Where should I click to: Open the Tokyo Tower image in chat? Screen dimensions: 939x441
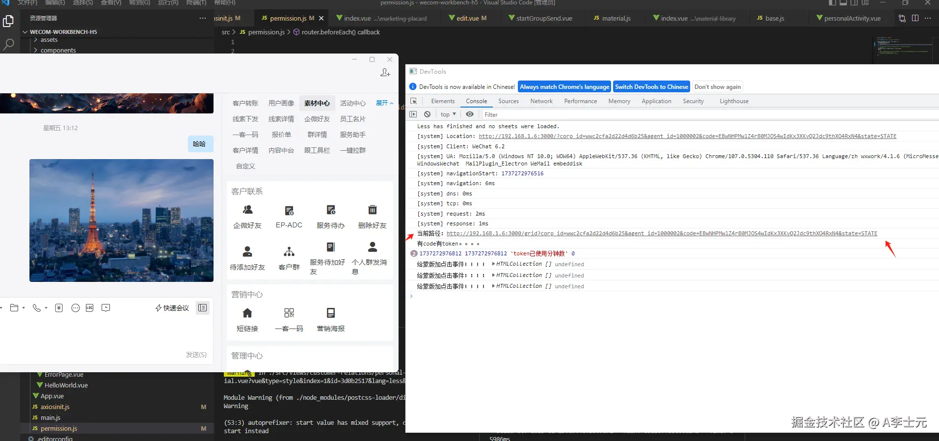click(x=121, y=220)
